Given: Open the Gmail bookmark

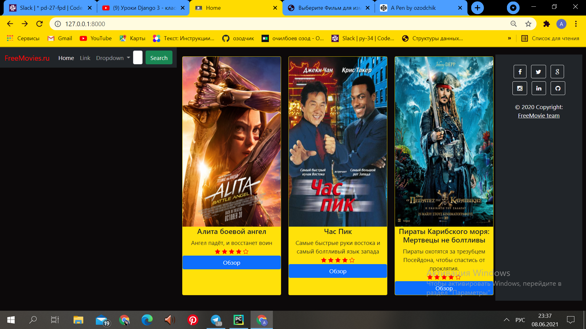Looking at the screenshot, I should click(x=60, y=38).
